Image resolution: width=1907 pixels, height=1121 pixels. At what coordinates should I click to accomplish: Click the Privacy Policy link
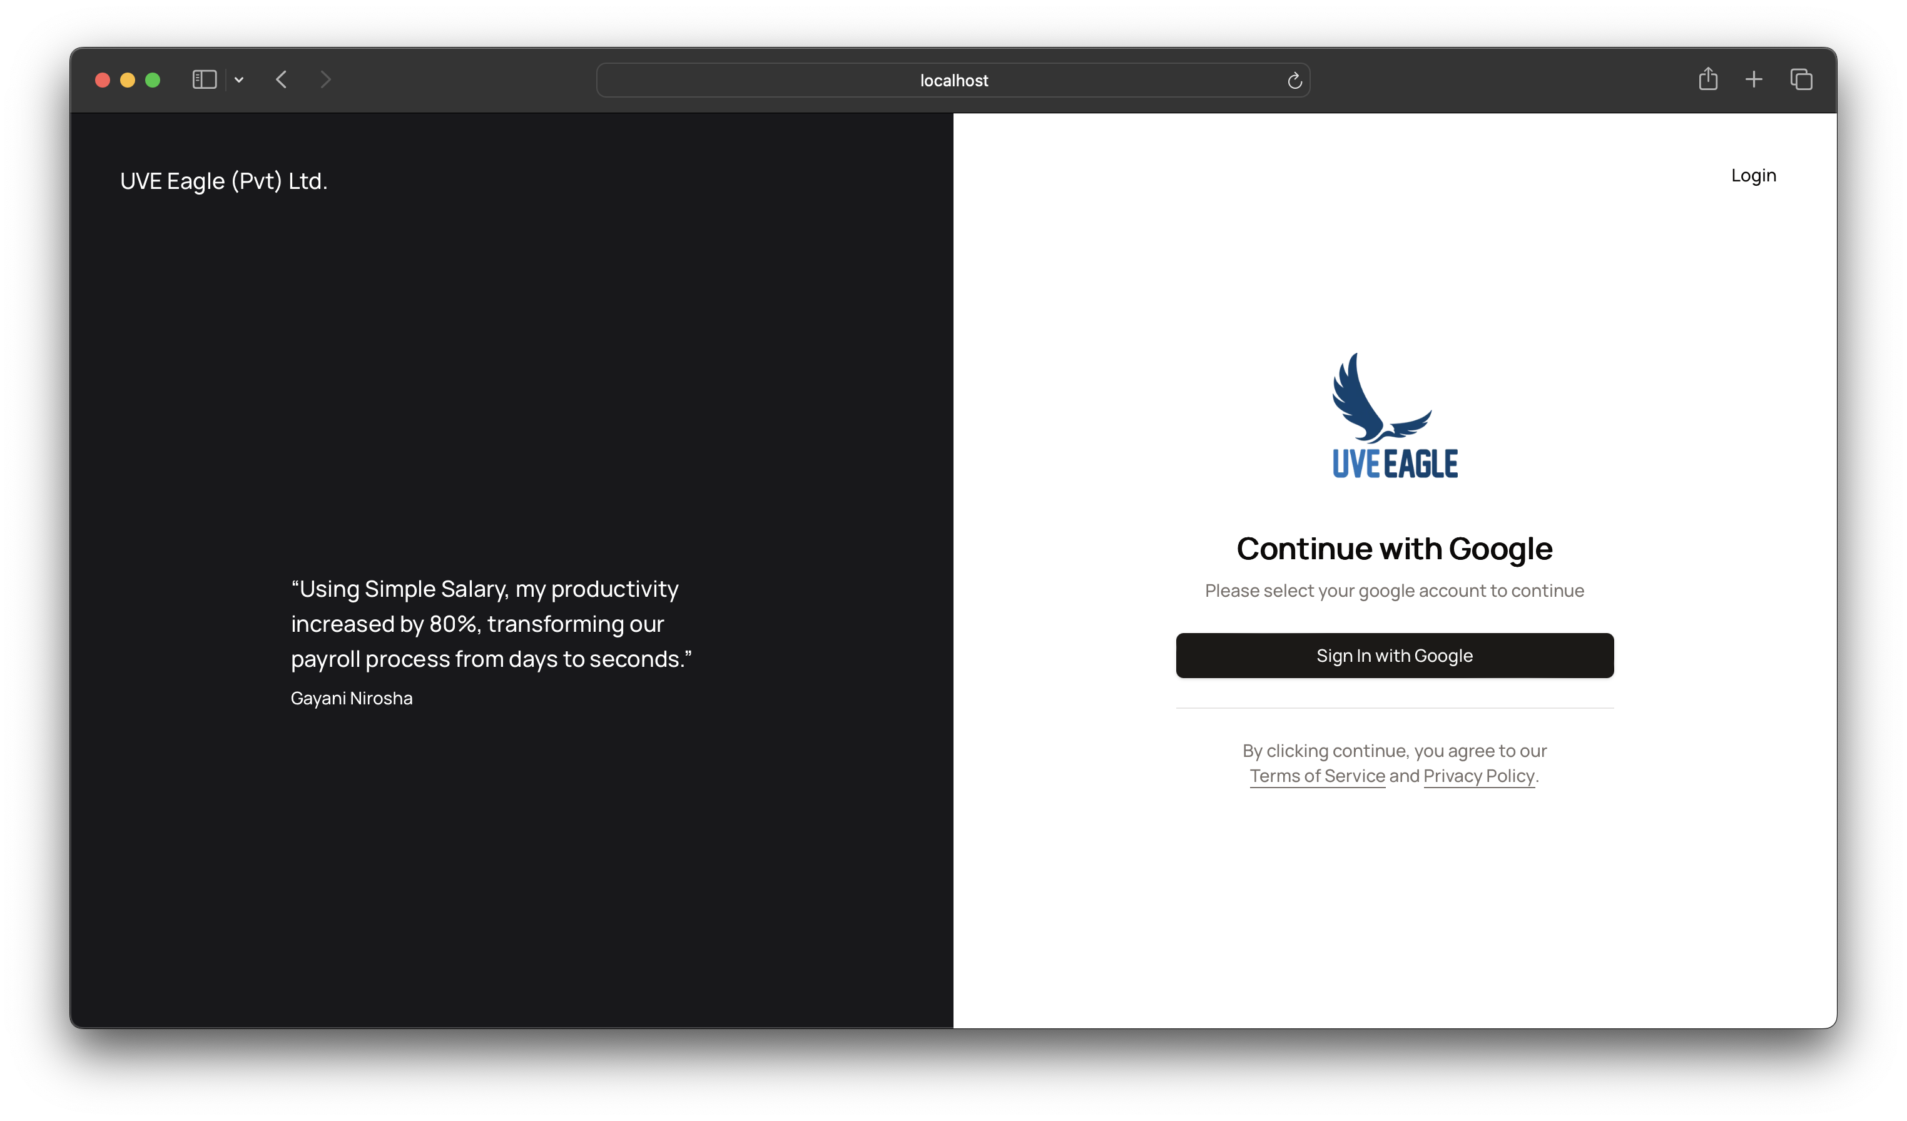click(x=1478, y=775)
